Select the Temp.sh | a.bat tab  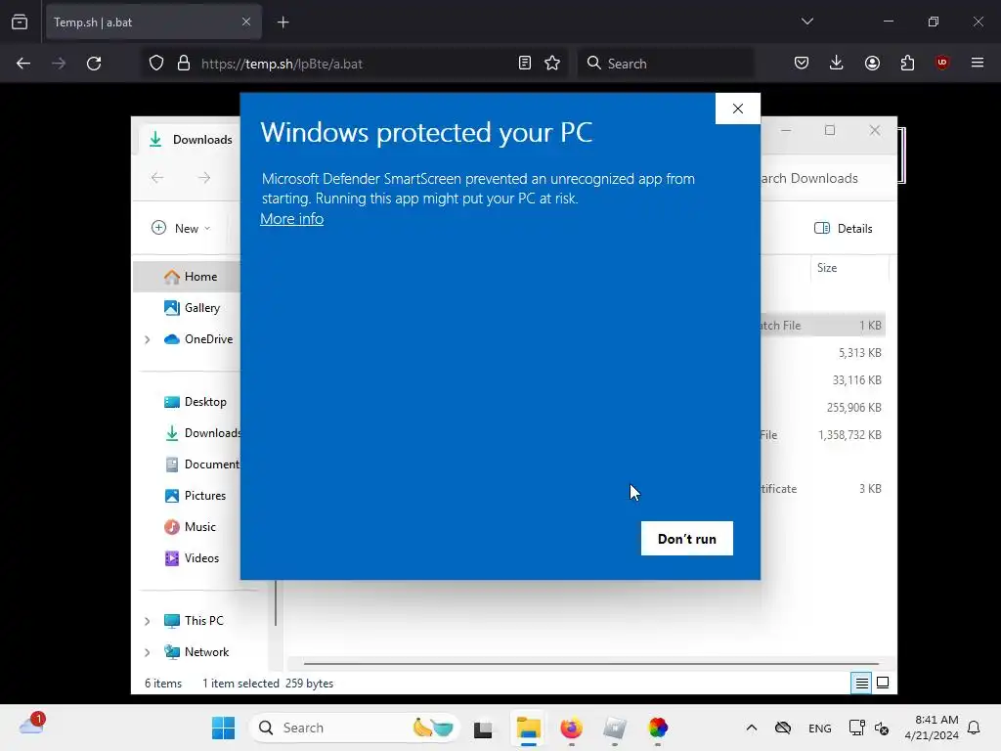click(x=153, y=22)
